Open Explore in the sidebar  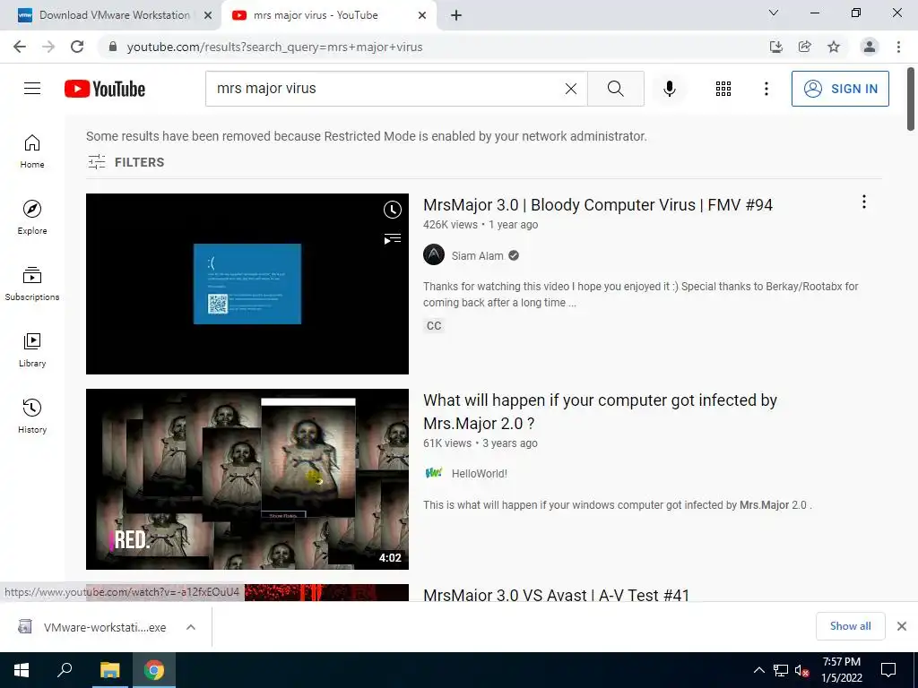point(32,217)
